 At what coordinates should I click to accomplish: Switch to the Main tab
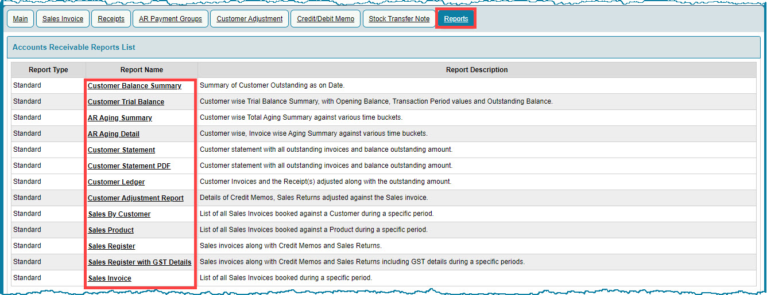coord(20,19)
